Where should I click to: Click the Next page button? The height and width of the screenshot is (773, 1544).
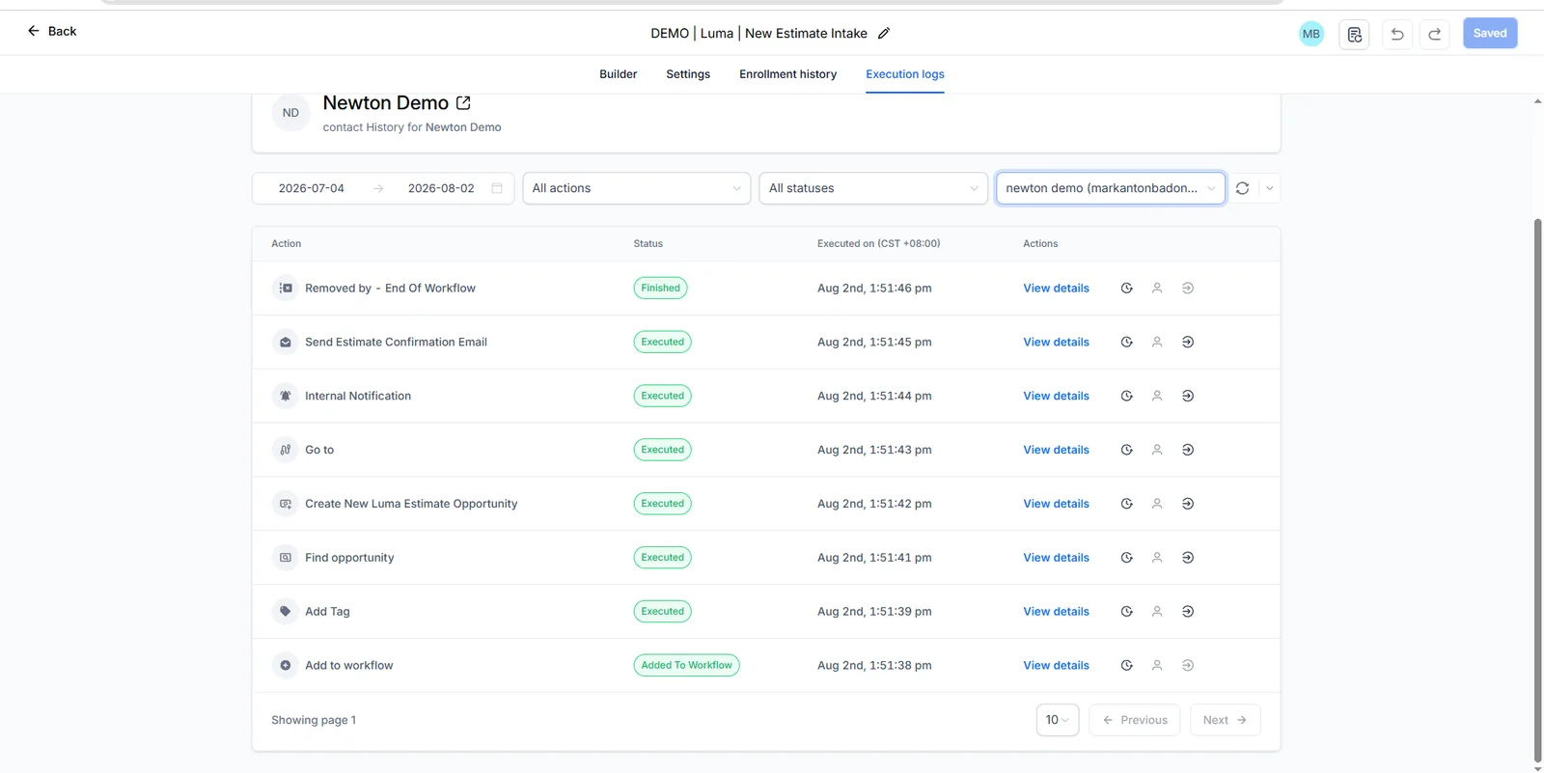1226,720
